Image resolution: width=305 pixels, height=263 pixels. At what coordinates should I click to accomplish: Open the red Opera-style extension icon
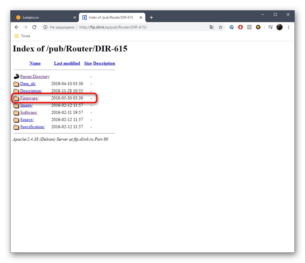point(240,27)
